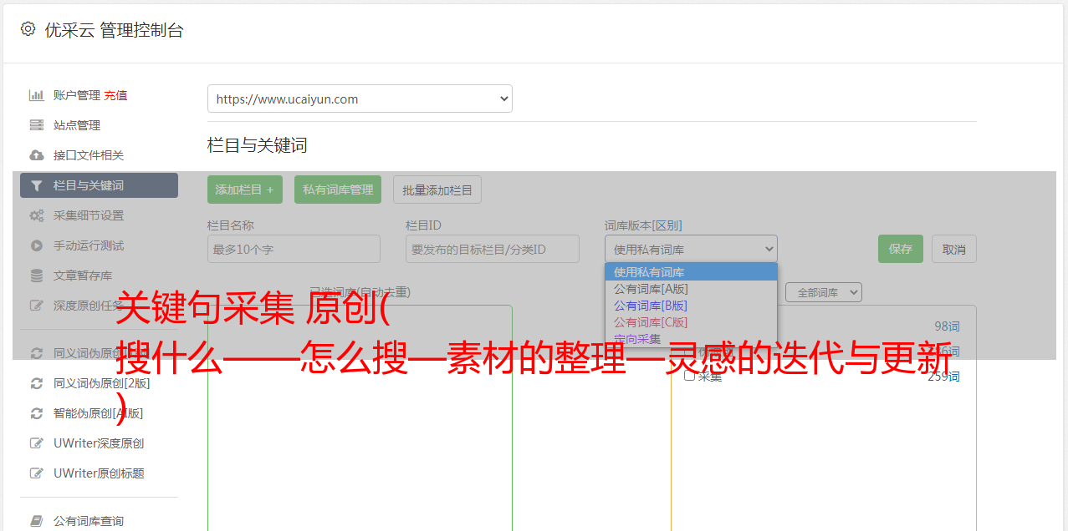Choose 公有词库[C版] option
Image resolution: width=1068 pixels, height=531 pixels.
pyautogui.click(x=691, y=322)
